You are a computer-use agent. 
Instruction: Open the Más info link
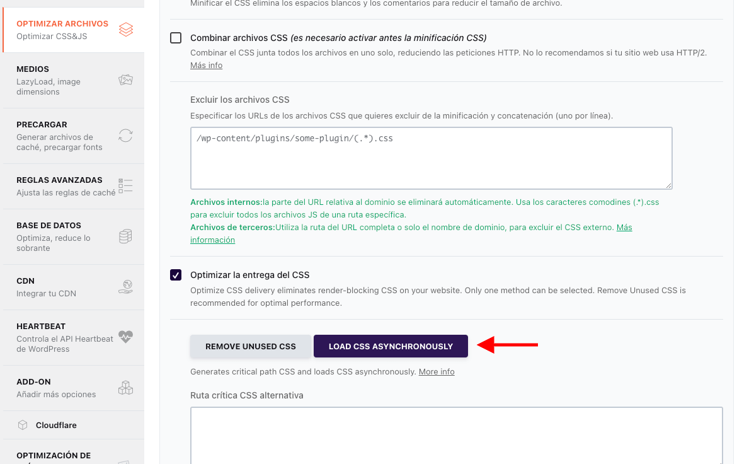tap(207, 66)
